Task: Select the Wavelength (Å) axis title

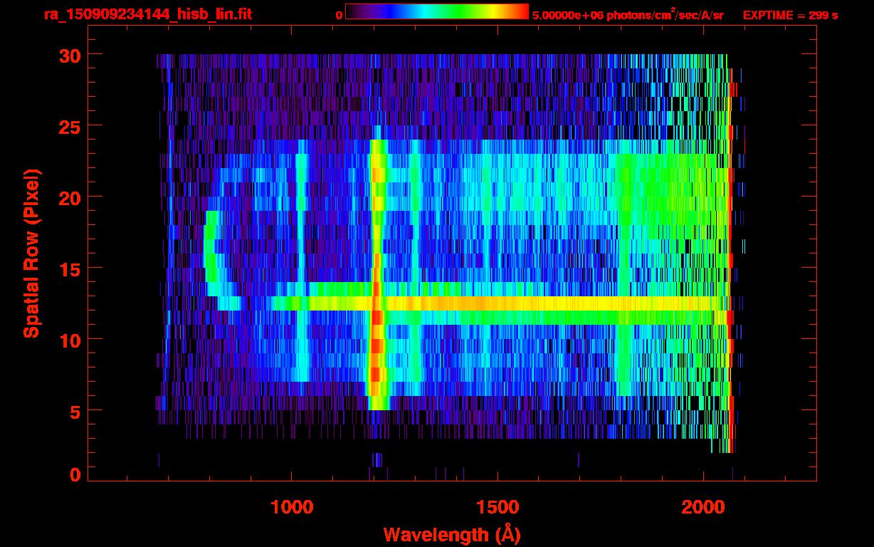Action: tap(452, 534)
